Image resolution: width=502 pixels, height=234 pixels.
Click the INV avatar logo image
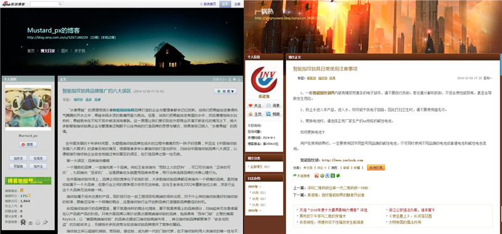[264, 80]
